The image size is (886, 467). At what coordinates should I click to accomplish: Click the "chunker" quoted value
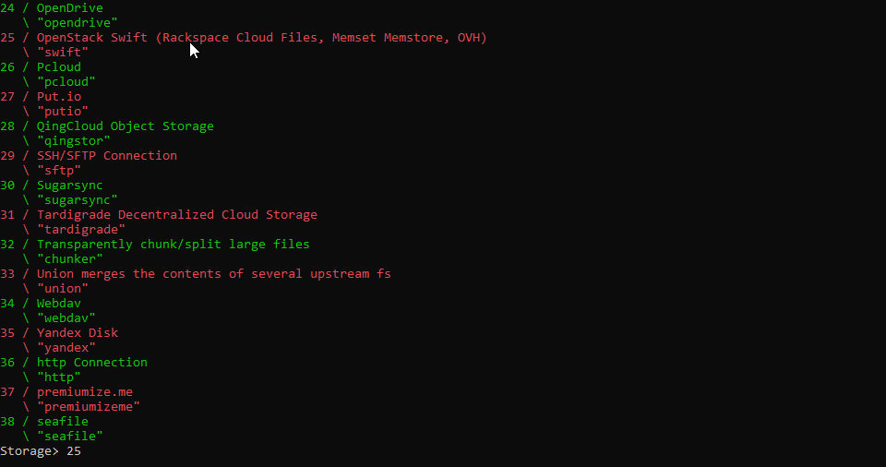tap(69, 259)
